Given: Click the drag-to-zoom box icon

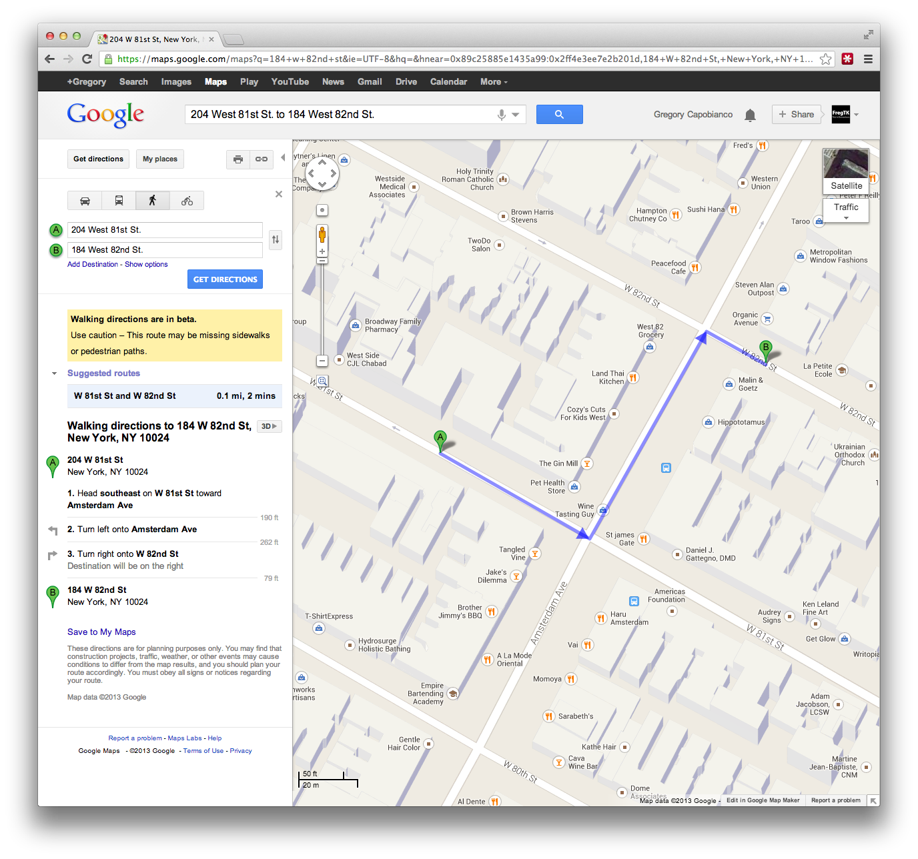Looking at the screenshot, I should 322,381.
